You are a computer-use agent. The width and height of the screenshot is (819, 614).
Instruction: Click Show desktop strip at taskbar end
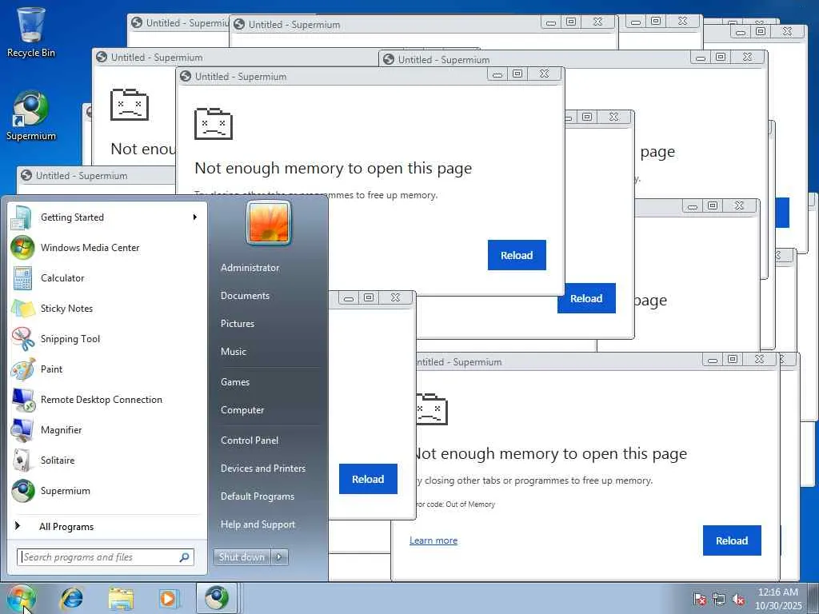coord(813,598)
